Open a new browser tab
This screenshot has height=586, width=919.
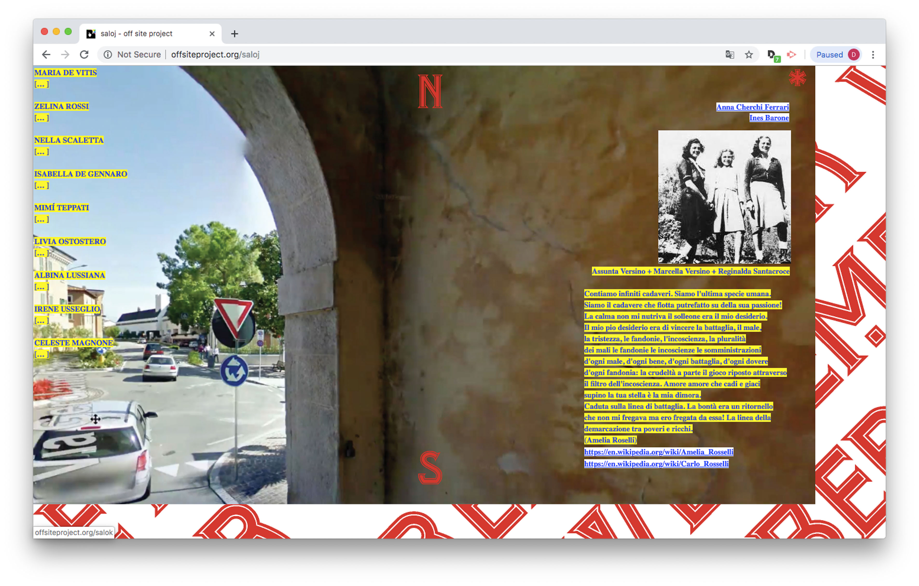point(234,34)
